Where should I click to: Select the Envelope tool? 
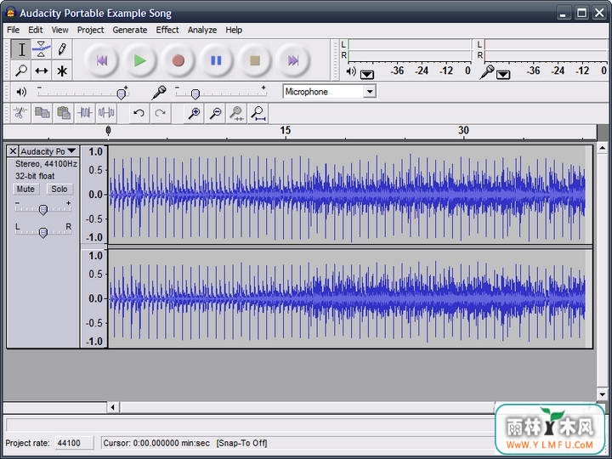pos(42,49)
